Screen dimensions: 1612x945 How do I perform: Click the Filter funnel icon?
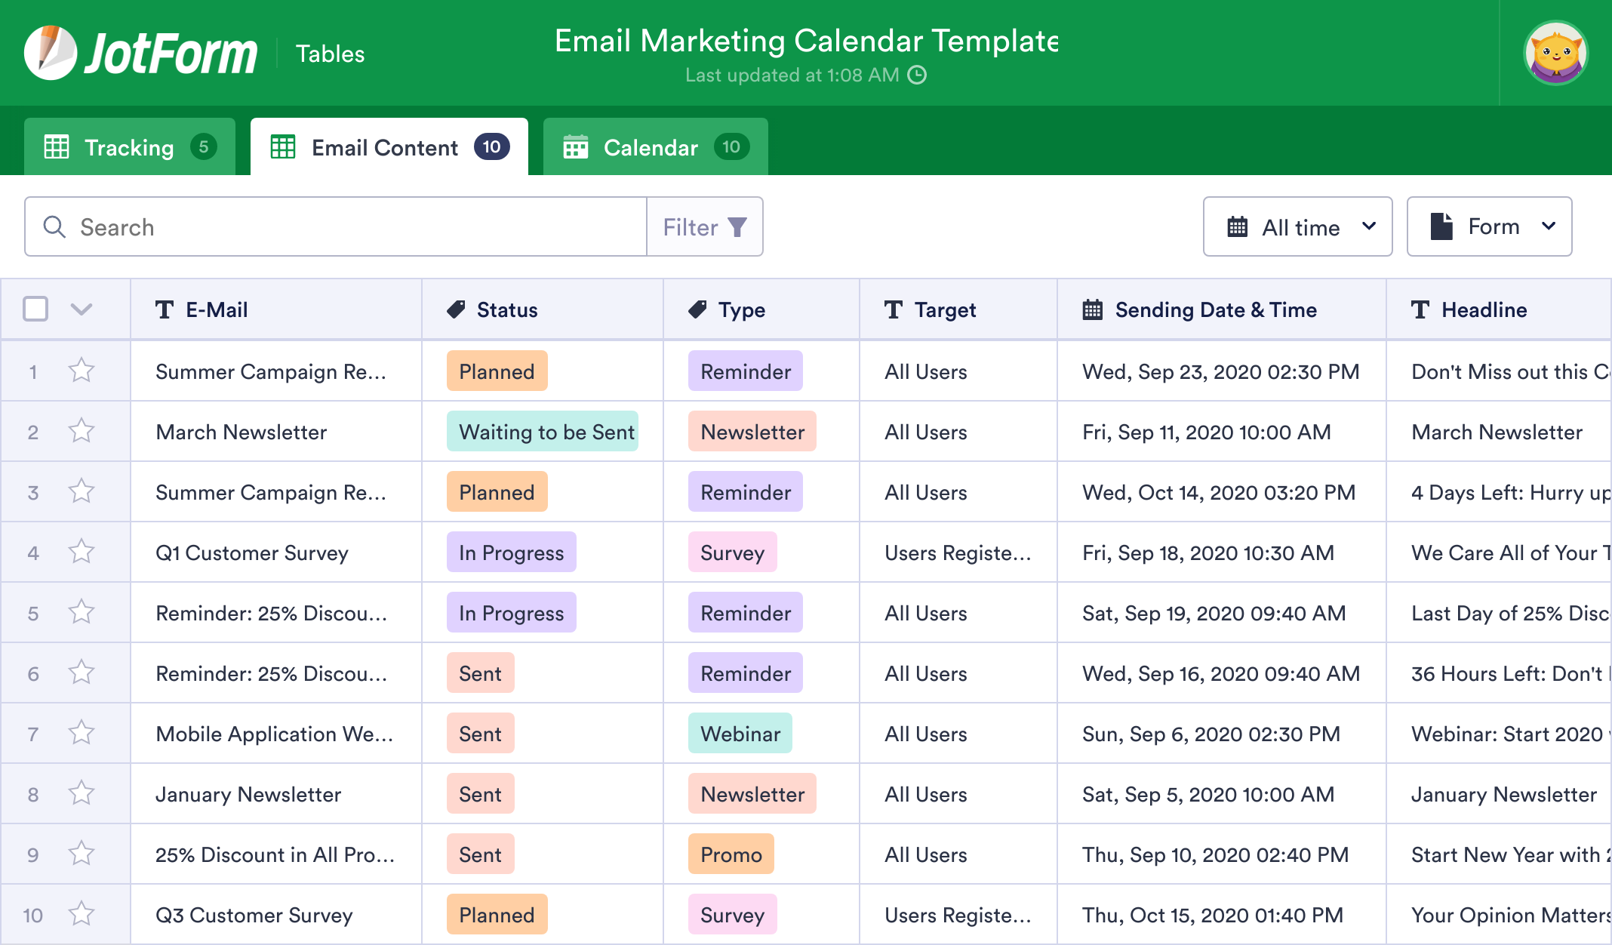737,227
